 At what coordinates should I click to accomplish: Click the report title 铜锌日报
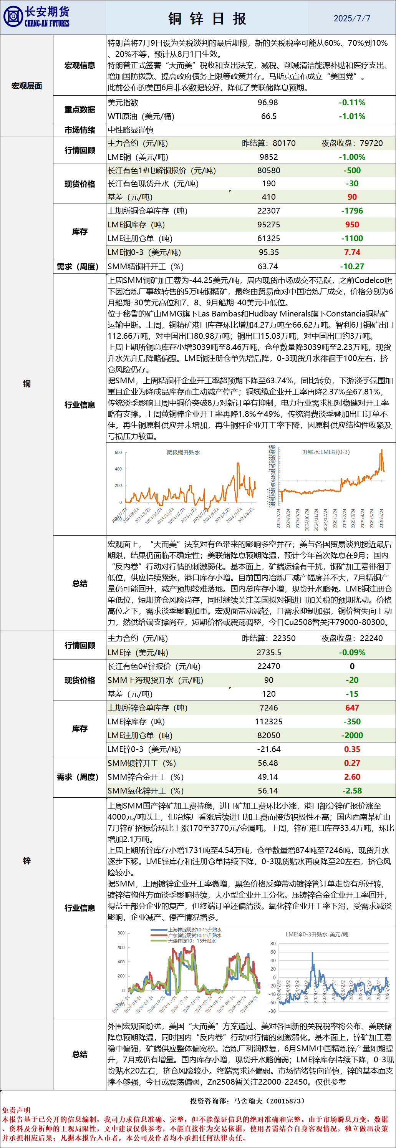[207, 18]
